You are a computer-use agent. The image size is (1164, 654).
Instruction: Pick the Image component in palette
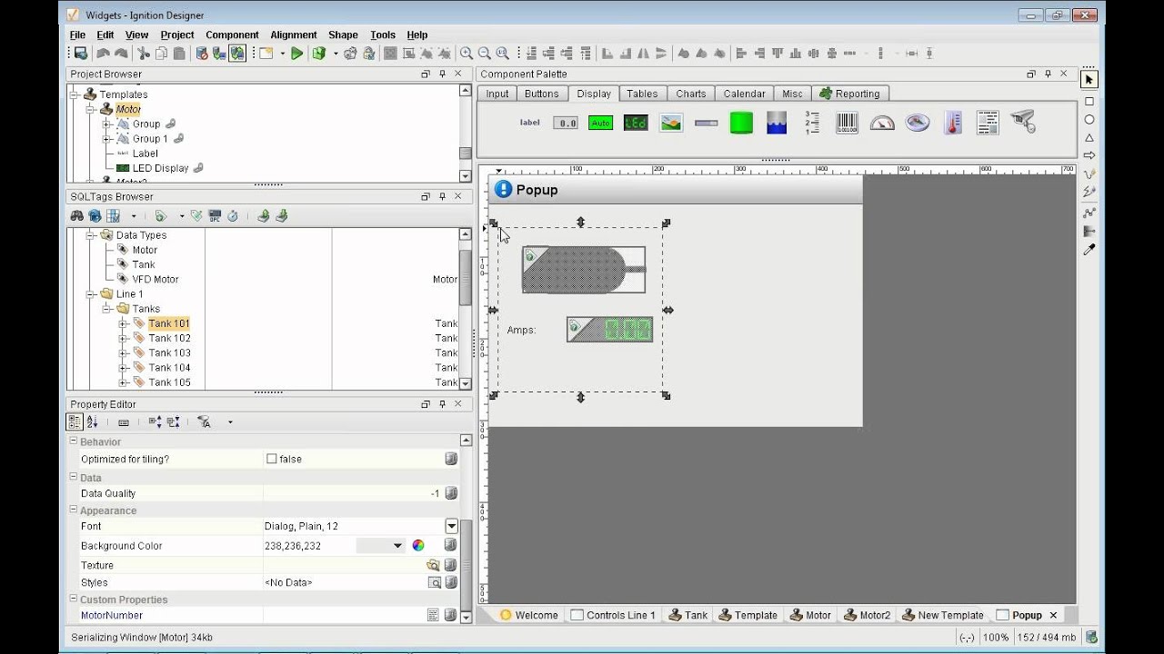[x=671, y=123]
